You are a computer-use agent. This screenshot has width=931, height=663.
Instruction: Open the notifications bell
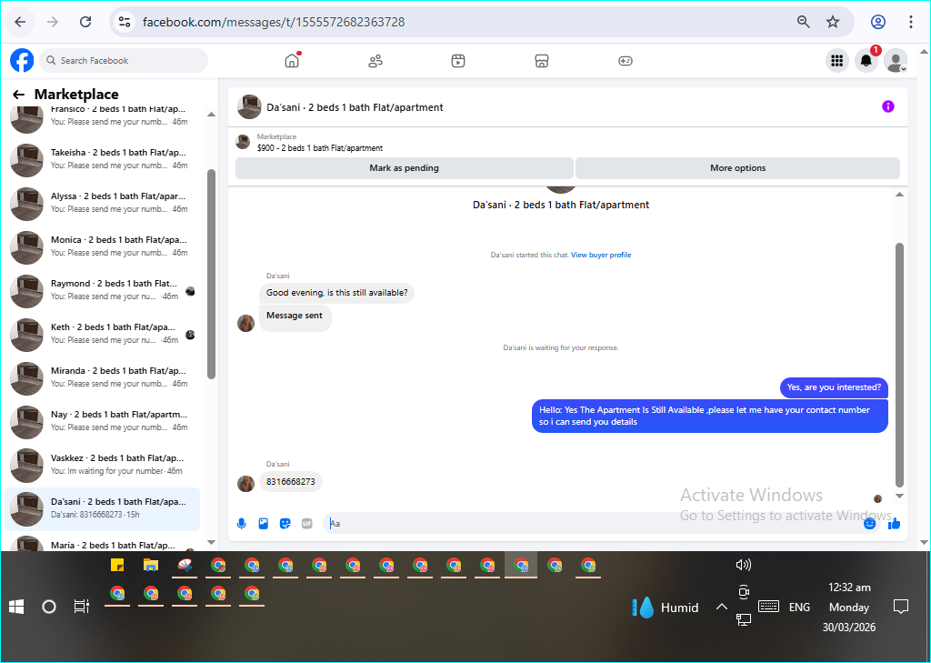[866, 61]
